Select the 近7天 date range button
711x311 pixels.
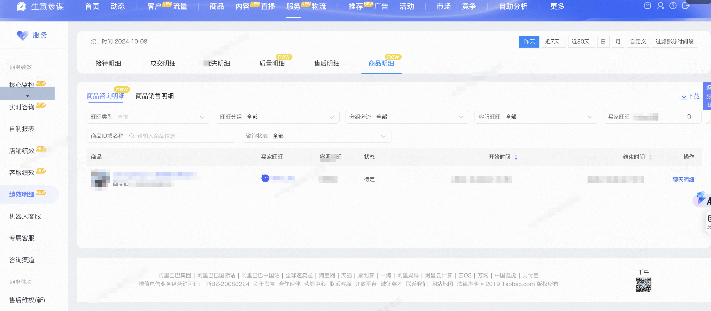click(x=553, y=42)
